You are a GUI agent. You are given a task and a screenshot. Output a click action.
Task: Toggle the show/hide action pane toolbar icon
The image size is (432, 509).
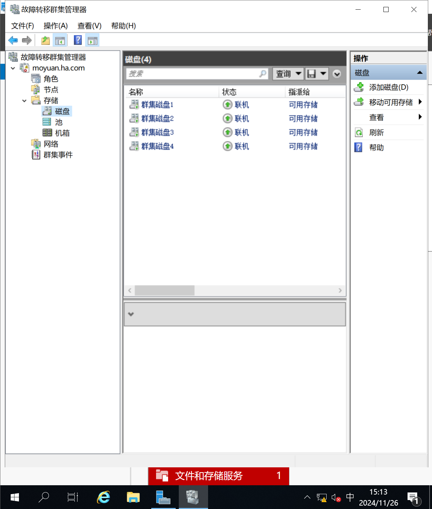[92, 41]
